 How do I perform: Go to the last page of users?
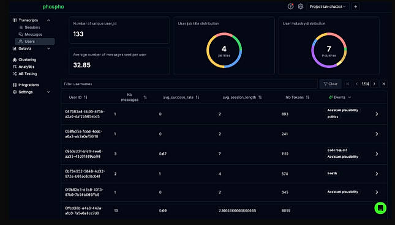tap(383, 84)
